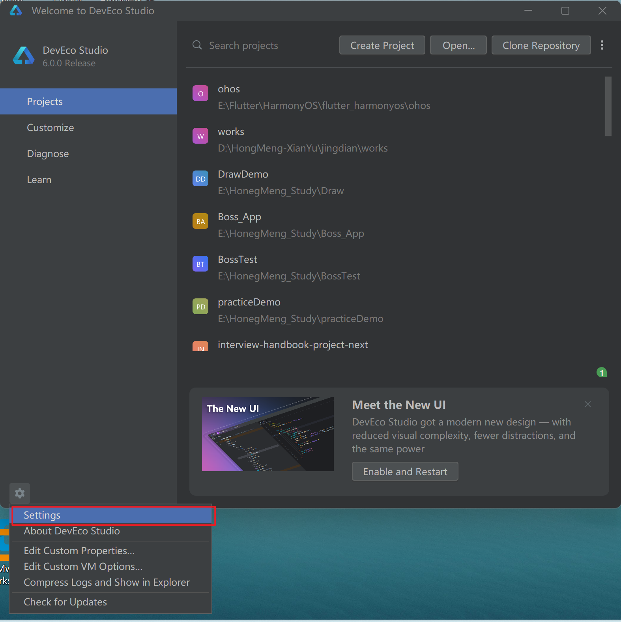Click the BA icon for Boss_App
This screenshot has width=621, height=622.
(200, 221)
